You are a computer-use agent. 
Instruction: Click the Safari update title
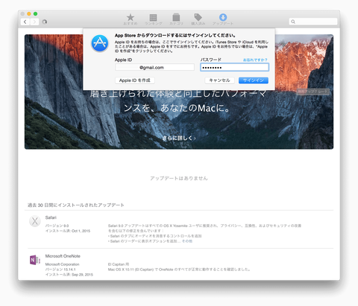pyautogui.click(x=51, y=217)
